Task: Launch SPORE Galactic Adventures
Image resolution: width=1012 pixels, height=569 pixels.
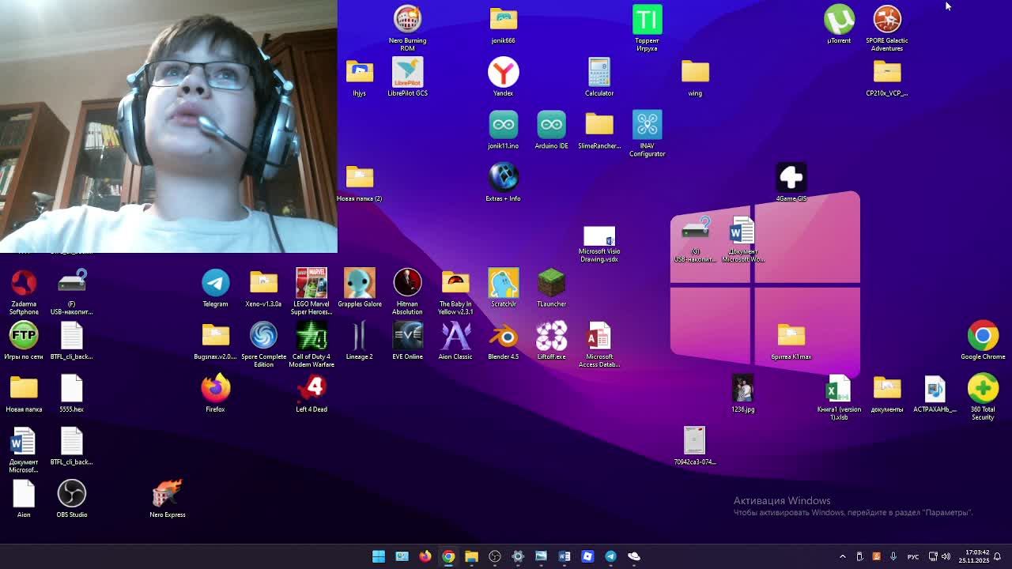Action: click(887, 19)
